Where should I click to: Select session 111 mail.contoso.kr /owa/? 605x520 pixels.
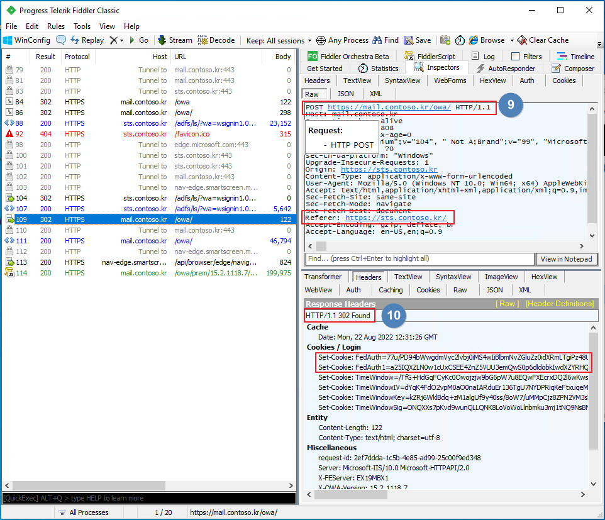point(148,241)
